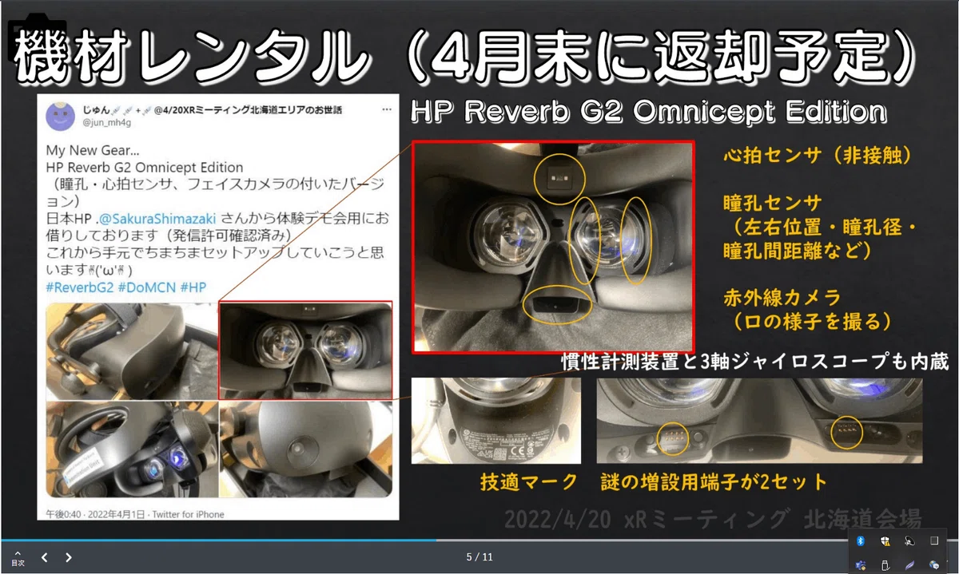Screen dimensions: 959x574
Task: Click the globe with chat bubble tray icon
Action: (x=933, y=564)
